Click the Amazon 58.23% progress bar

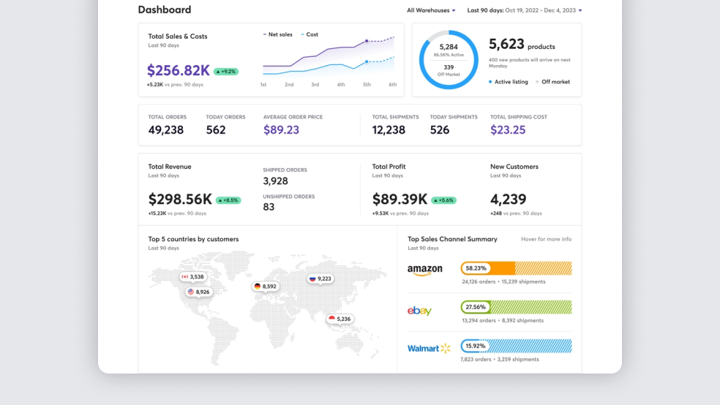(516, 268)
